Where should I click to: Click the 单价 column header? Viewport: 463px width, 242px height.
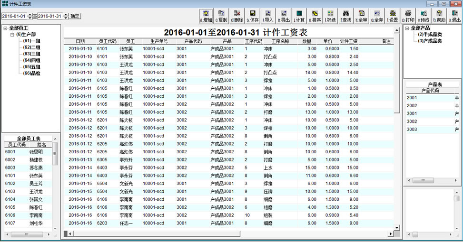[x=328, y=41]
